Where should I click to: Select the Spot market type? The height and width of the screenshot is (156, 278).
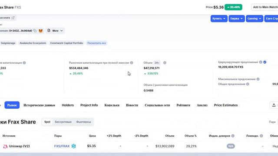click(47, 122)
